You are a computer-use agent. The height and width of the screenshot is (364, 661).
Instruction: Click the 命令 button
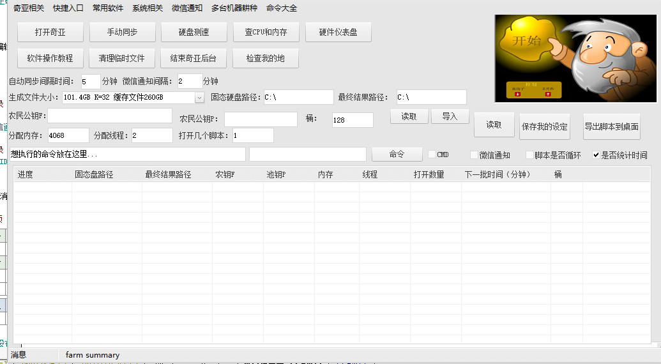397,154
